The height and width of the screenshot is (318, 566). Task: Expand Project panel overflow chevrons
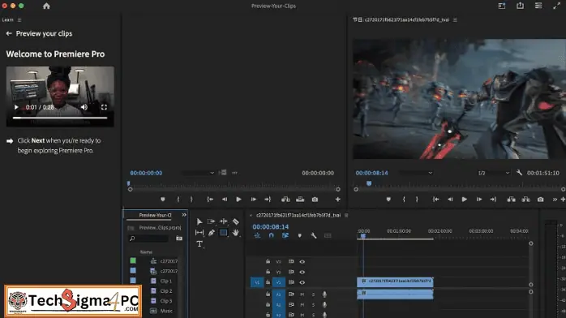pos(184,215)
